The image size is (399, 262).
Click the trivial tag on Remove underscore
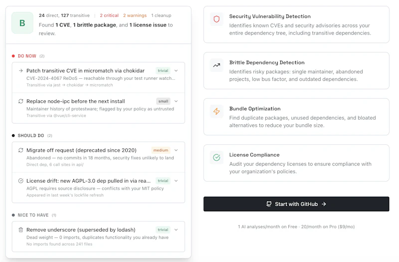pyautogui.click(x=163, y=230)
